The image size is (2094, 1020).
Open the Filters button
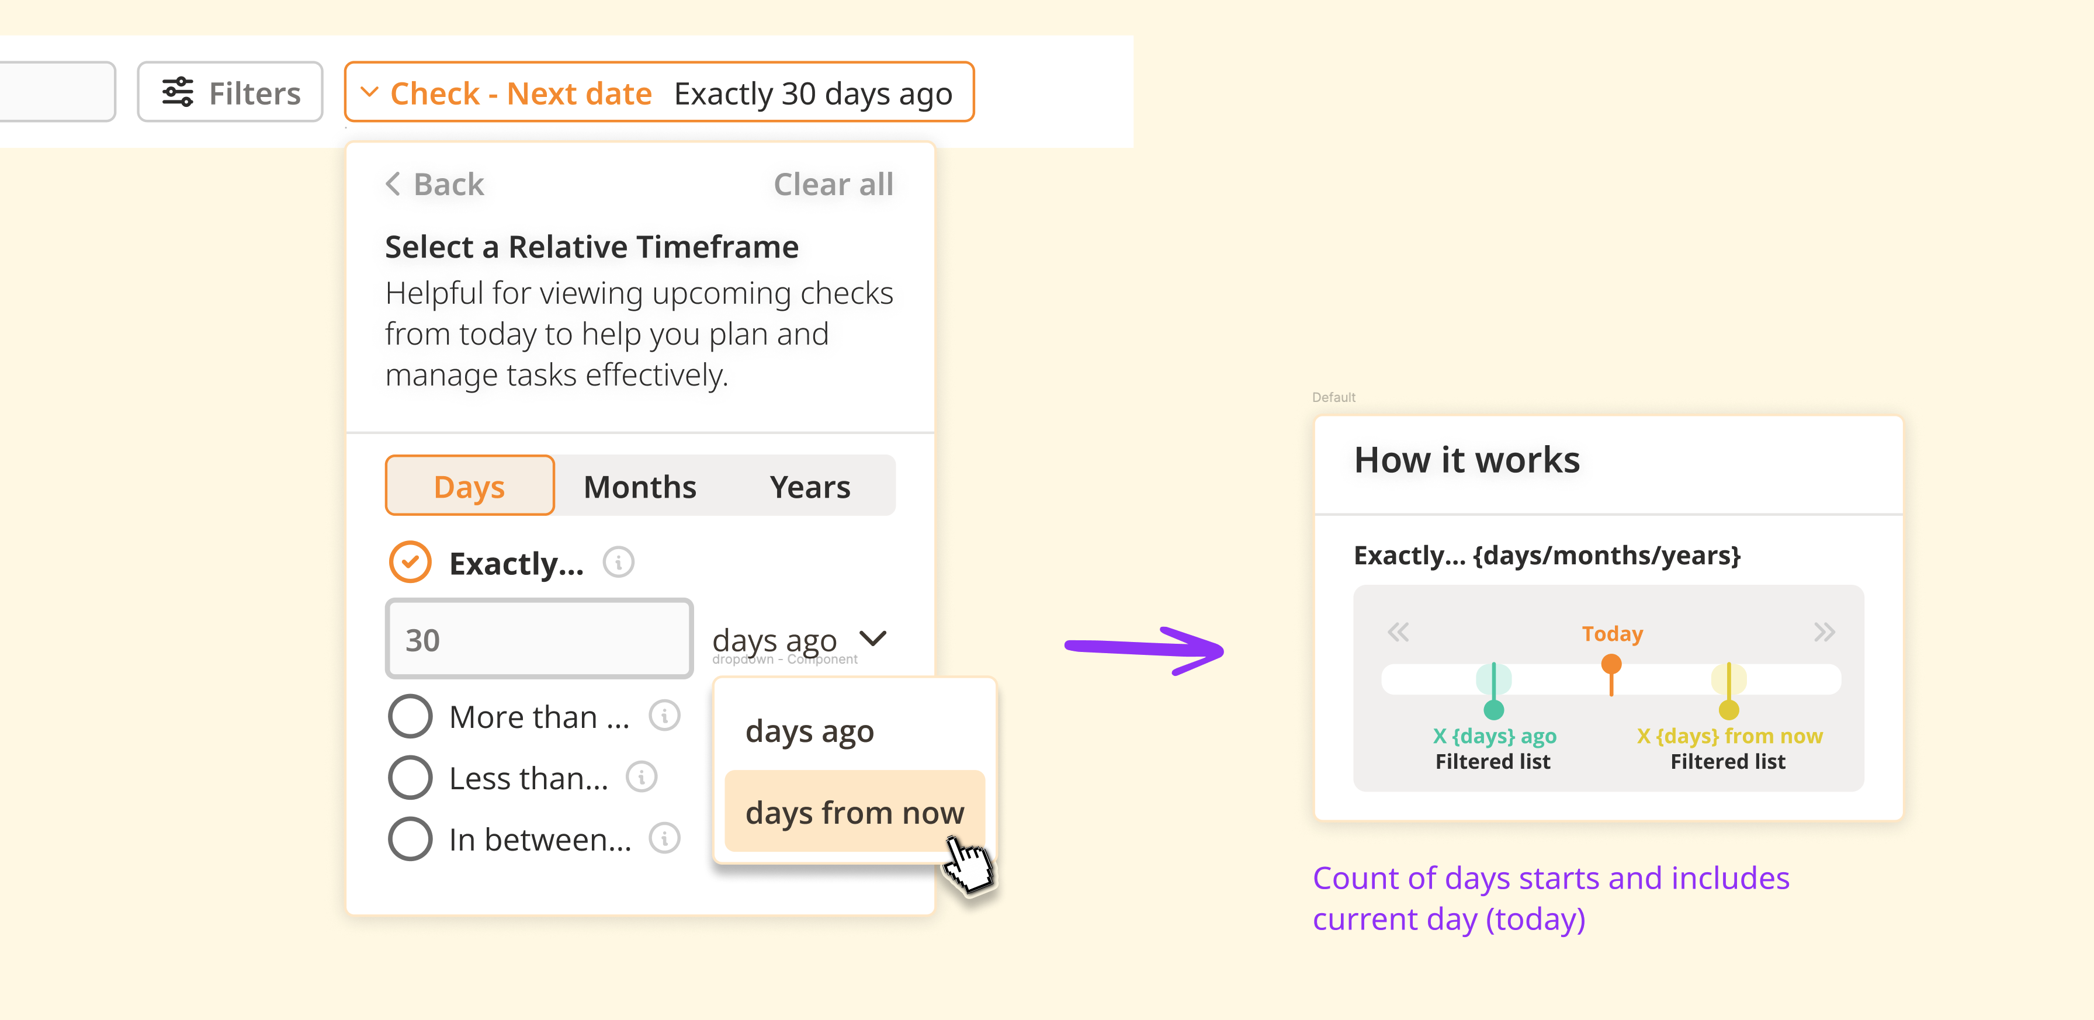click(x=230, y=92)
